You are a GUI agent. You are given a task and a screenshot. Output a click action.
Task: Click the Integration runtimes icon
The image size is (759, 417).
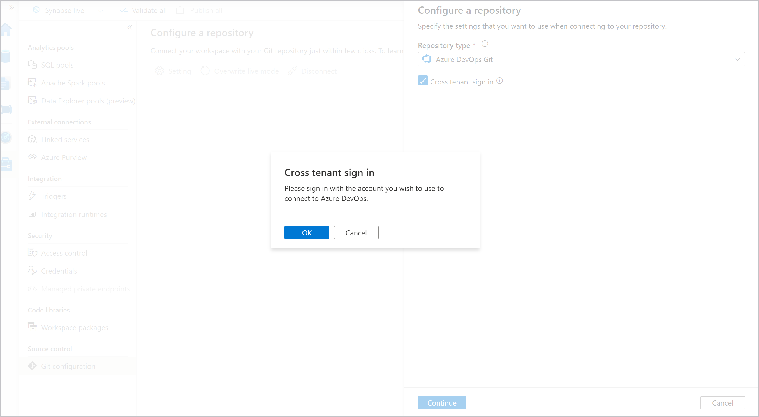(x=32, y=214)
